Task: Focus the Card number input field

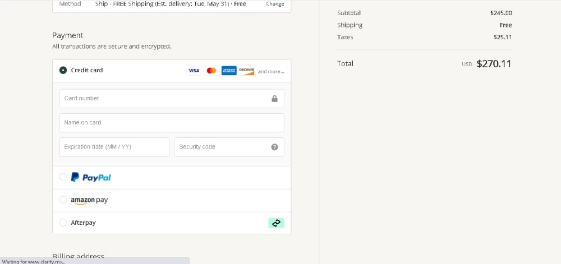Action: pos(163,99)
